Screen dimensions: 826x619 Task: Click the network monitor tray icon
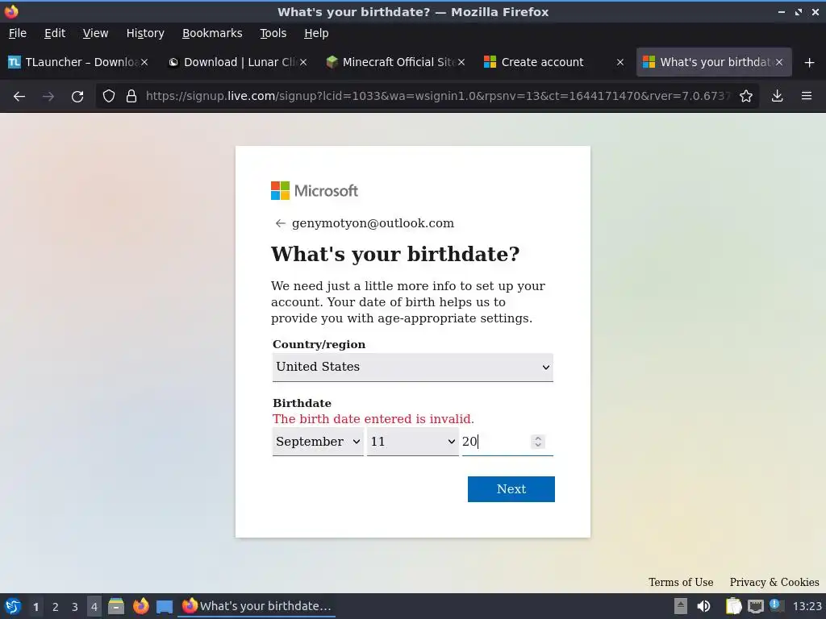tap(755, 606)
